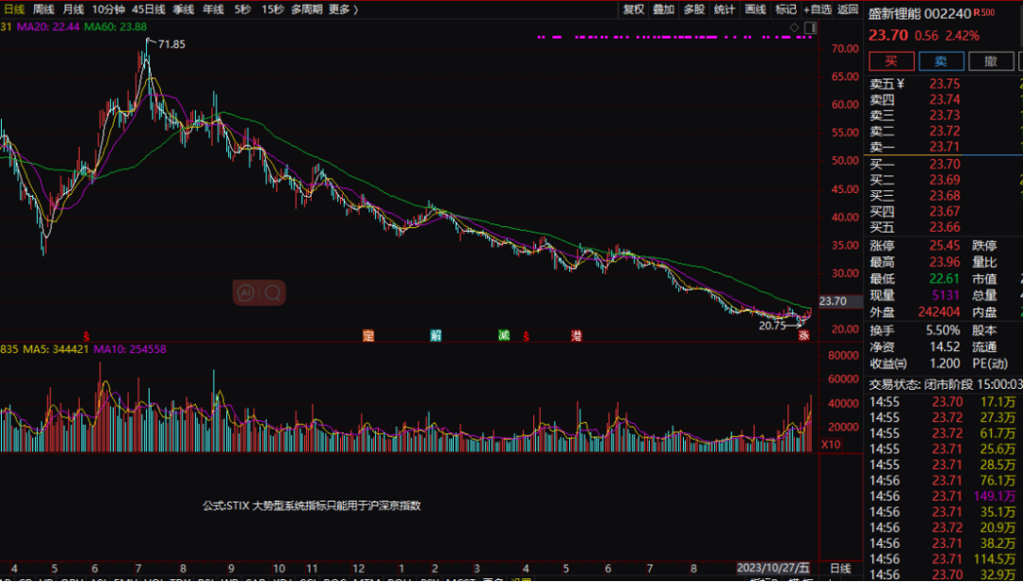Click the red $ marker at the chart's left
Image resolution: width=1023 pixels, height=582 pixels.
tap(85, 336)
